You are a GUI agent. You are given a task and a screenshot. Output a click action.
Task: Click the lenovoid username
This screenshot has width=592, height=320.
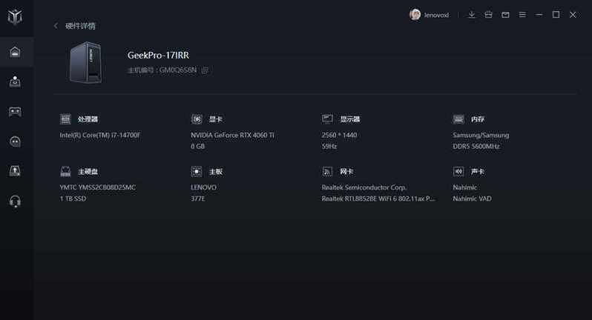[436, 15]
